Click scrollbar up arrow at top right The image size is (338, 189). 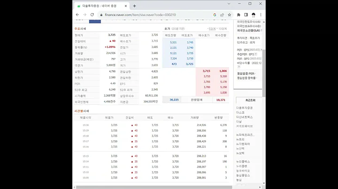[264, 22]
